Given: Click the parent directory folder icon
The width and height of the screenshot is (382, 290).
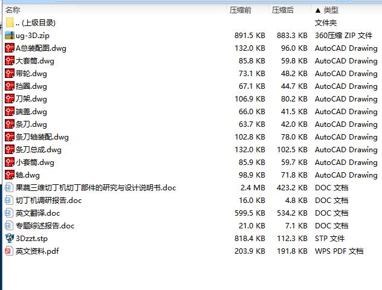Looking at the screenshot, I should [10, 22].
